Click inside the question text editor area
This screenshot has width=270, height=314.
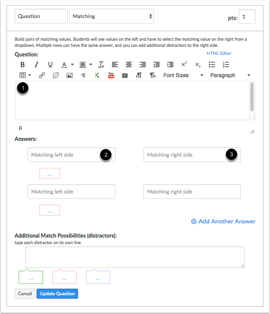(x=132, y=101)
